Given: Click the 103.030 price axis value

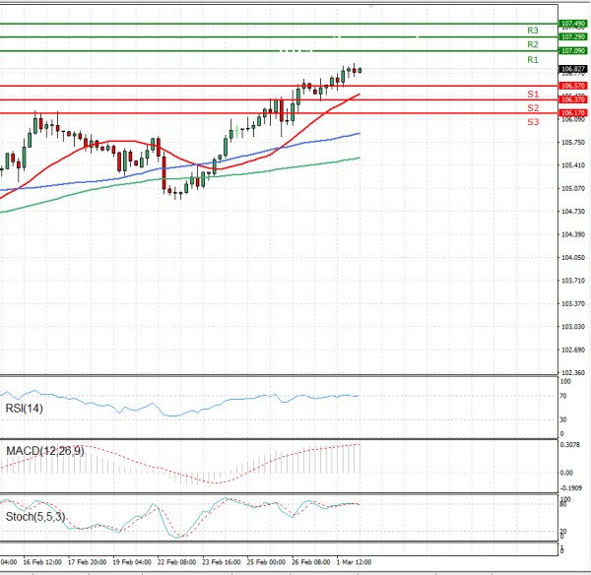Looking at the screenshot, I should click(573, 327).
